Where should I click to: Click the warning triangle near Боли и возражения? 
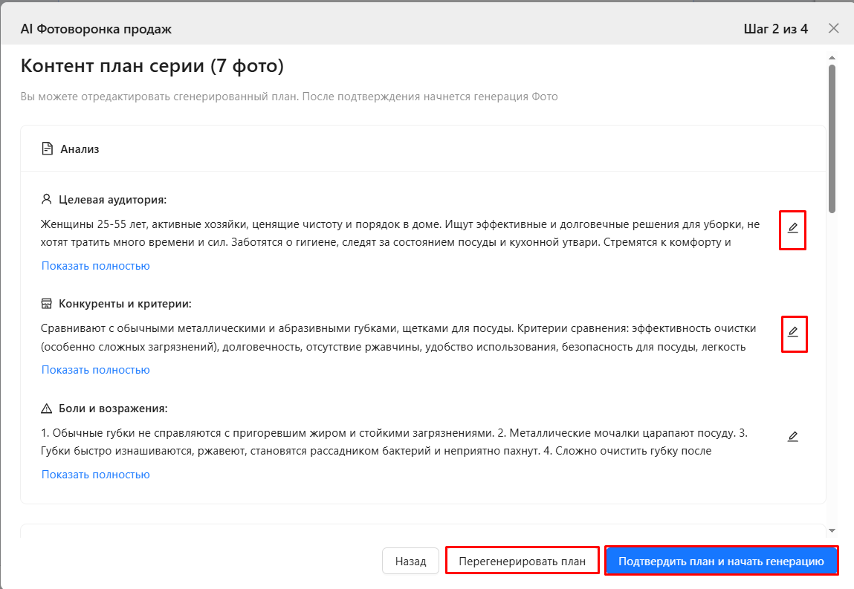pos(47,409)
